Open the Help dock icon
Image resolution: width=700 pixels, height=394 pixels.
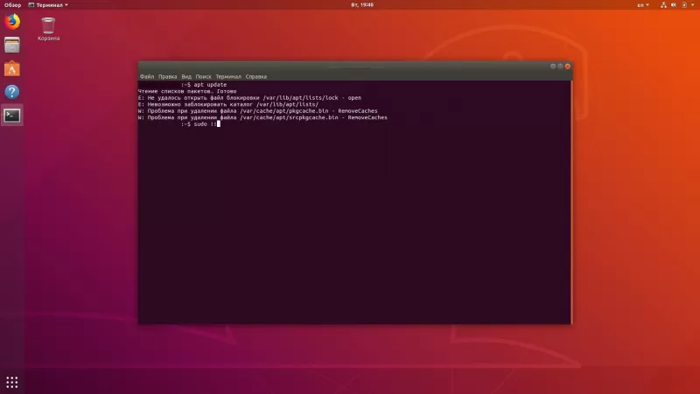coord(12,92)
